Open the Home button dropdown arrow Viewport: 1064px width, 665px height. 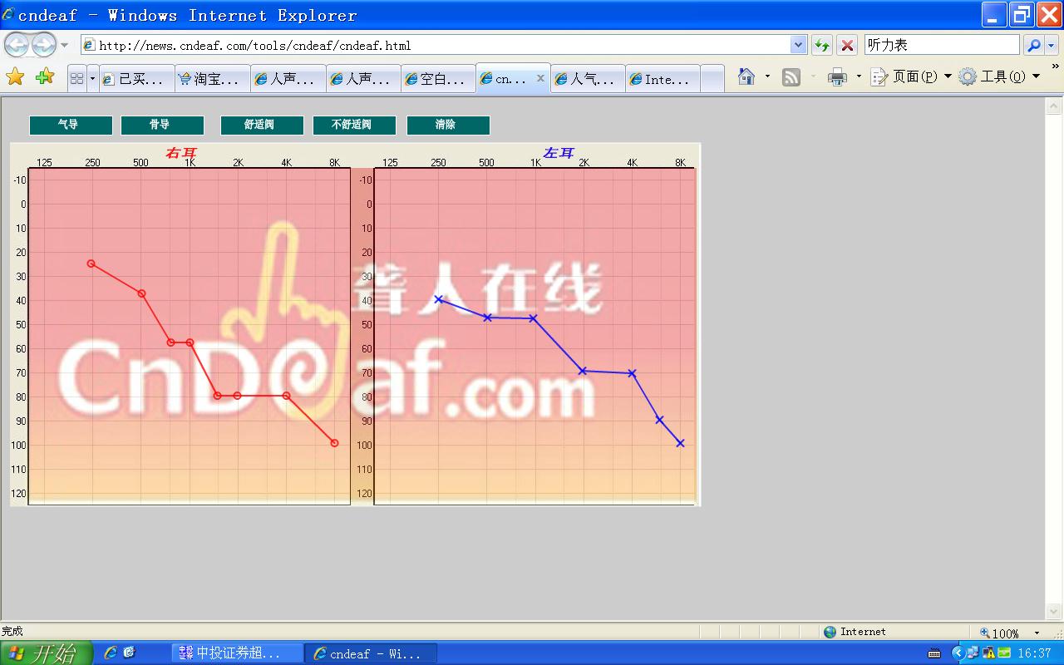(767, 77)
